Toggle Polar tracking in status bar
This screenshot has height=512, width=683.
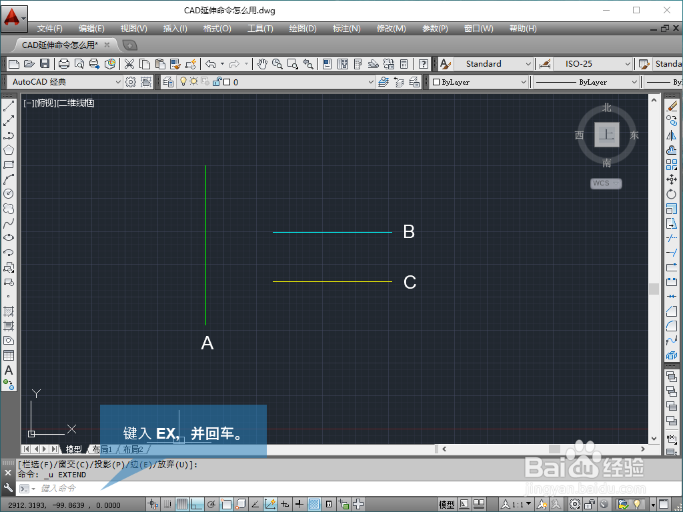pos(211,505)
